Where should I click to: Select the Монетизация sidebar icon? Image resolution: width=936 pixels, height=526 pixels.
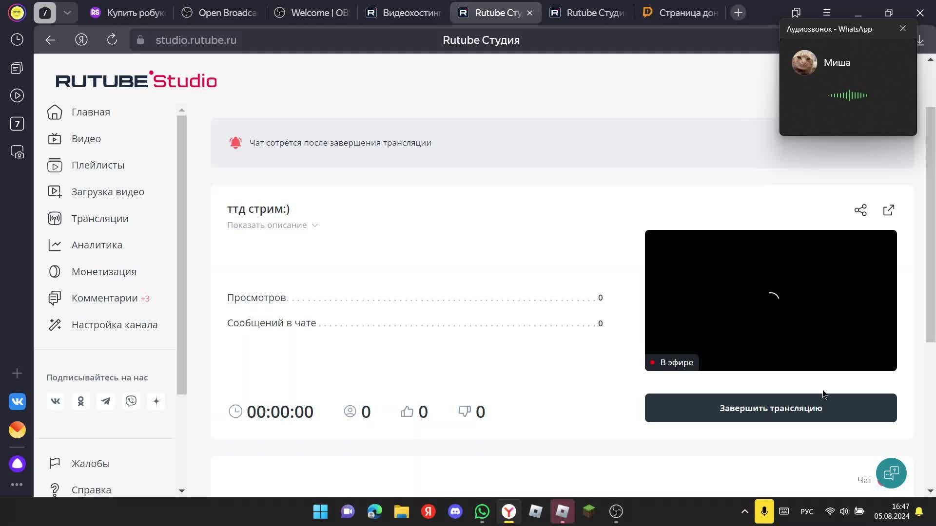(x=55, y=271)
